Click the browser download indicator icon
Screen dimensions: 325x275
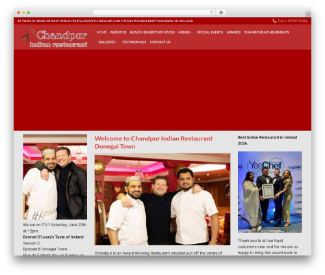tap(221, 12)
